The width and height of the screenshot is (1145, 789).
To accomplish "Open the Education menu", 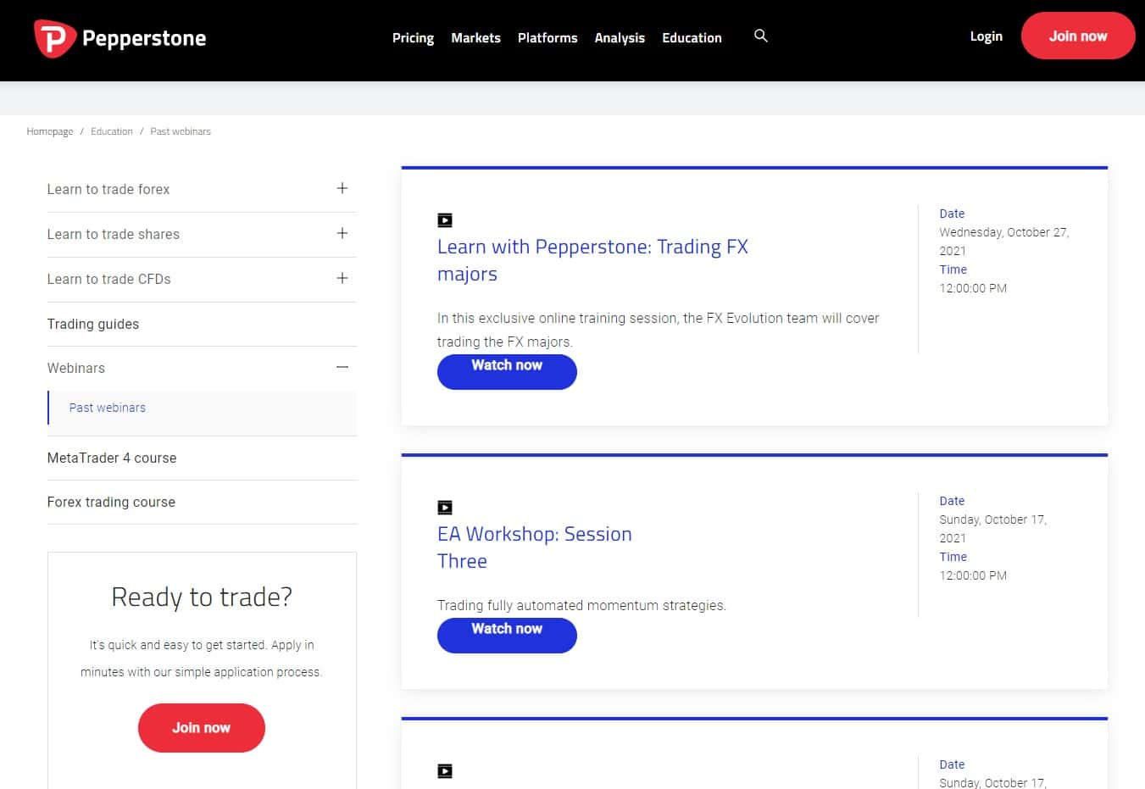I will pos(692,38).
